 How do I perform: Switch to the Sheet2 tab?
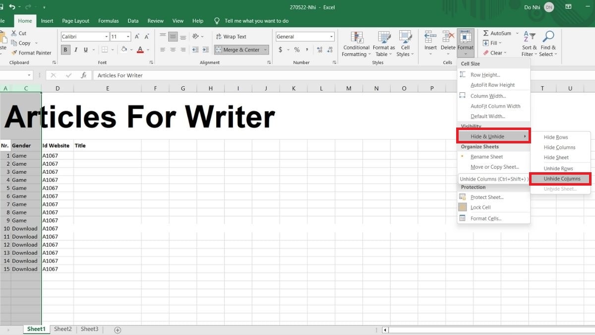[x=62, y=329]
